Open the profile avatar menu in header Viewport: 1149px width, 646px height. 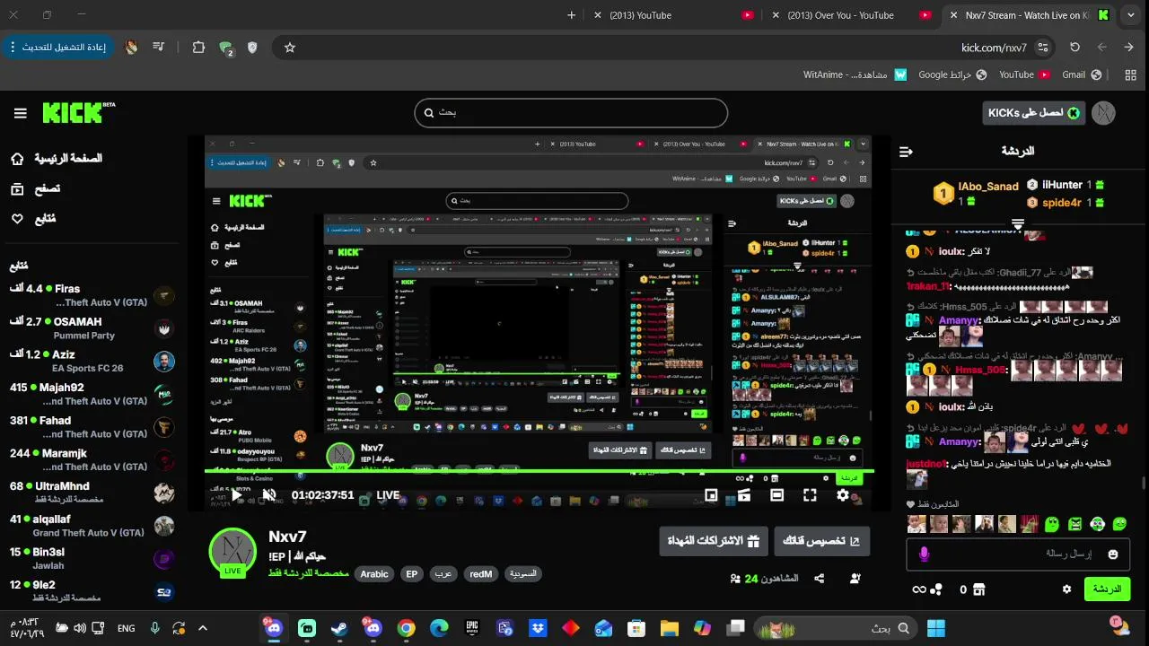coord(1103,113)
